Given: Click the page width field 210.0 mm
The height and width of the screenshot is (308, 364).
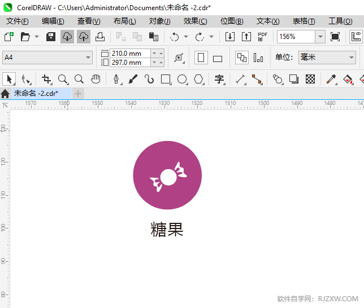Looking at the screenshot, I should pyautogui.click(x=130, y=53).
